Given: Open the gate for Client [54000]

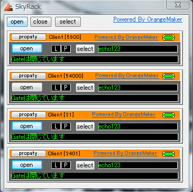Looking at the screenshot, I should click(x=27, y=87).
